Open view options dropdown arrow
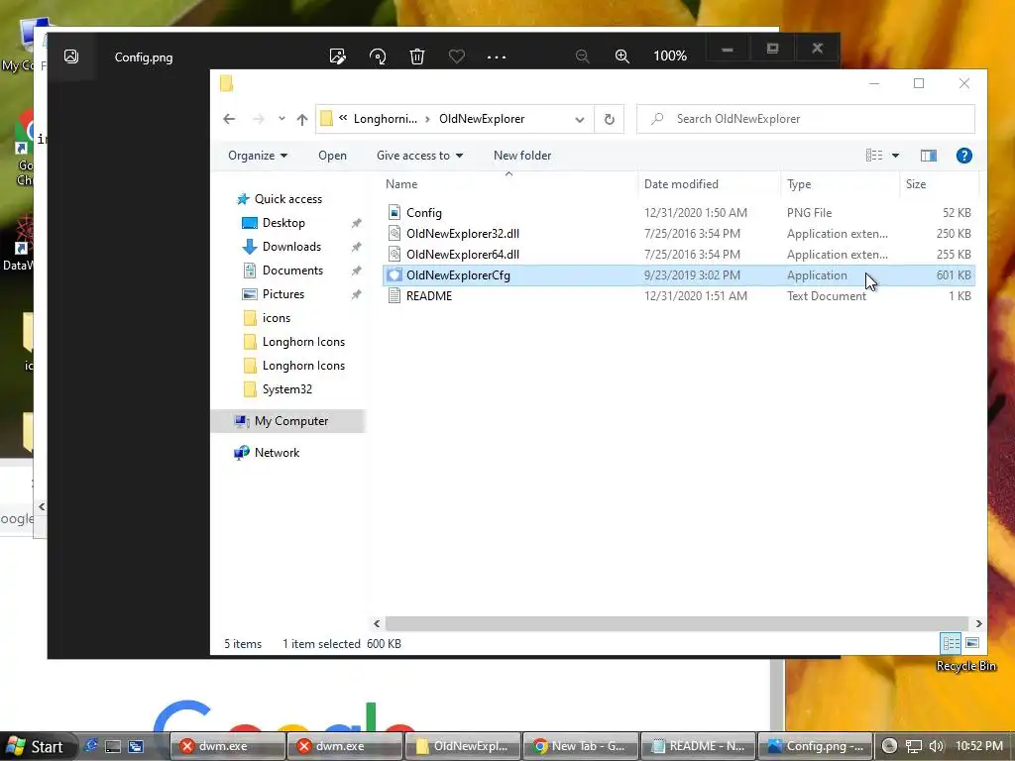 tap(895, 156)
